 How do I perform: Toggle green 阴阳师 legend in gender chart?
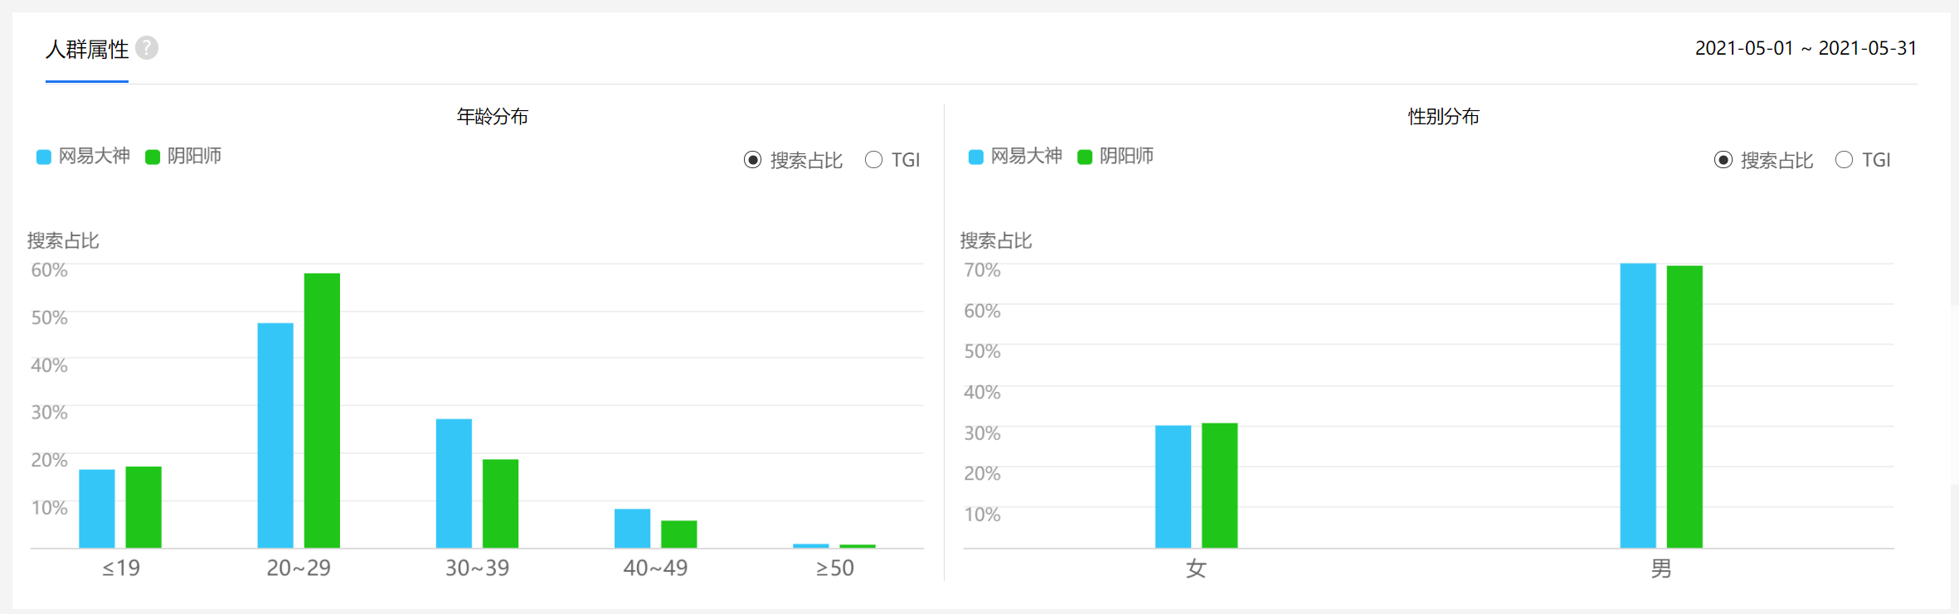[1116, 157]
